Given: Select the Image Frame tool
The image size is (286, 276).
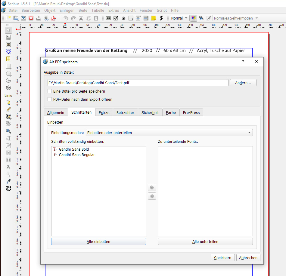Looking at the screenshot, I should pyautogui.click(x=8, y=44).
